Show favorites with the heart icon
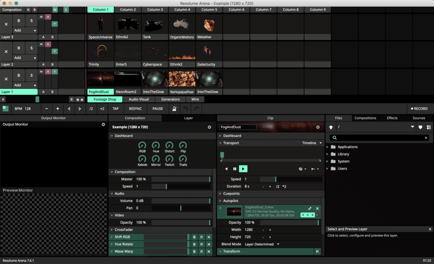434x264 pixels. point(420,127)
